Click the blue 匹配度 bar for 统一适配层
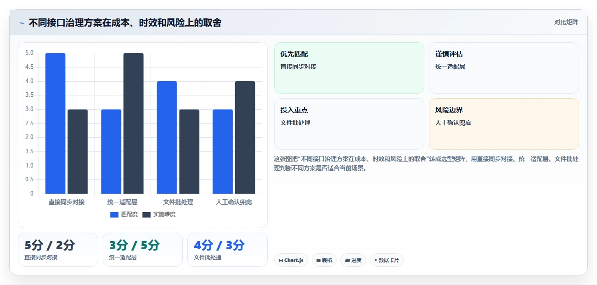This screenshot has height=285, width=597. pos(111,151)
